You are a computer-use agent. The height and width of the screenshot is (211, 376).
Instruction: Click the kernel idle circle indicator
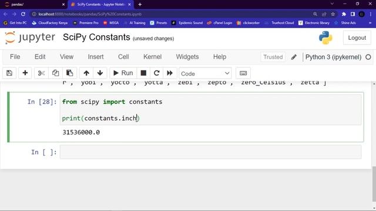click(368, 57)
